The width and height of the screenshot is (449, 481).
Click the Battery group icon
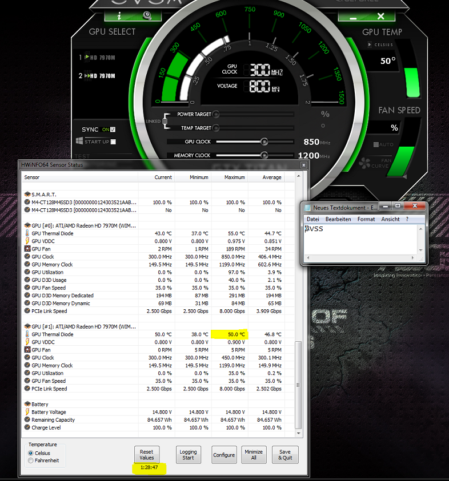tap(27, 404)
